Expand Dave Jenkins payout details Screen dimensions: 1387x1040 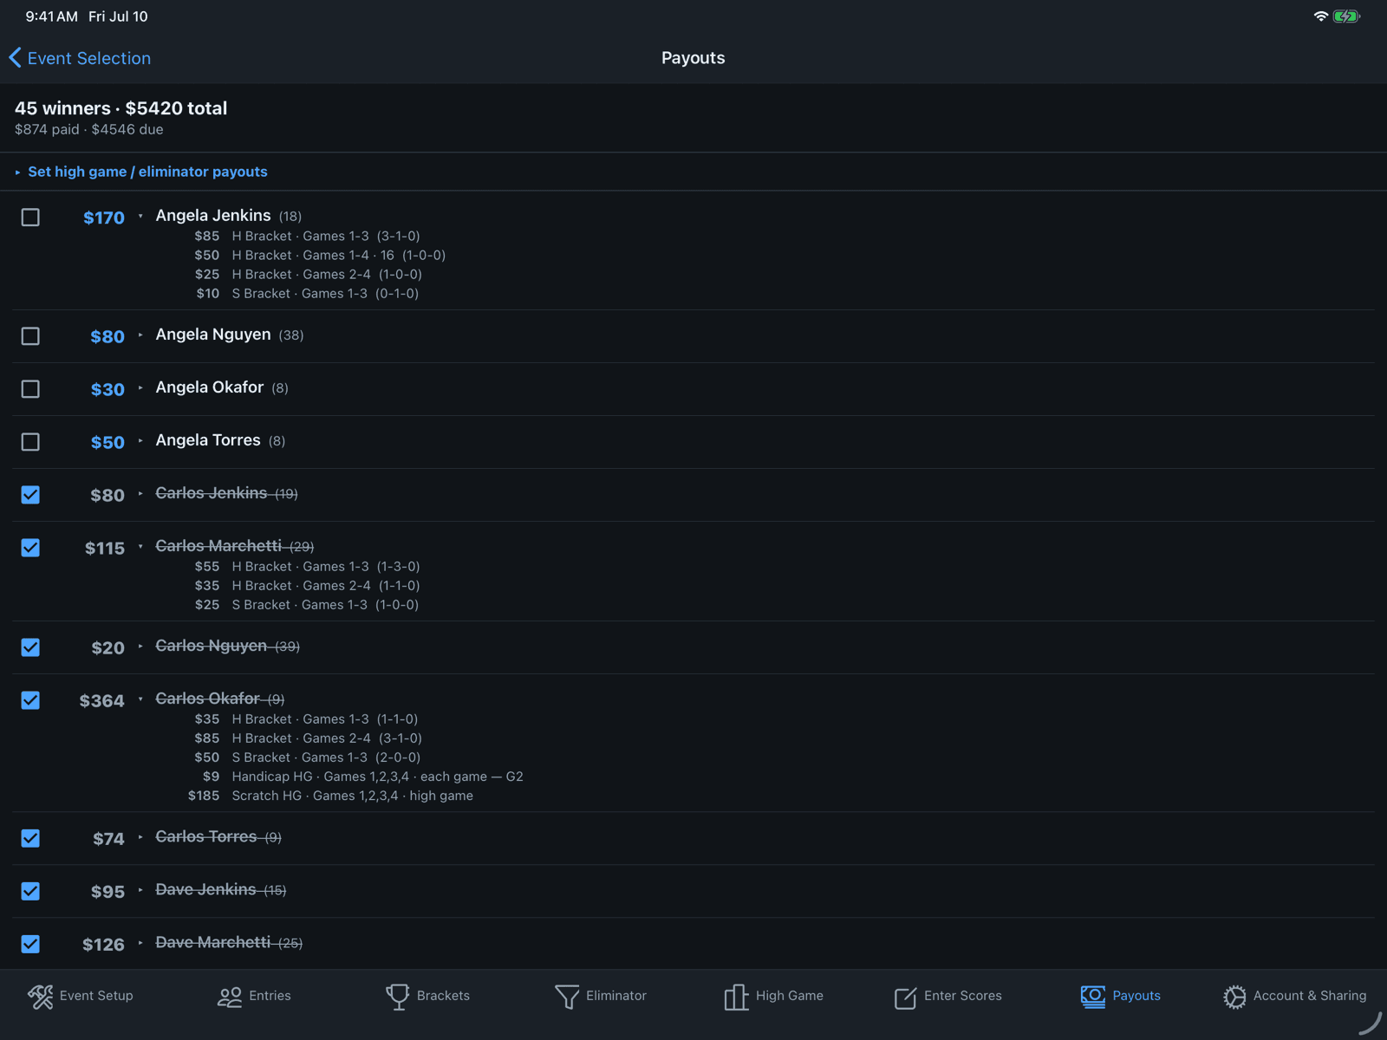pyautogui.click(x=140, y=889)
